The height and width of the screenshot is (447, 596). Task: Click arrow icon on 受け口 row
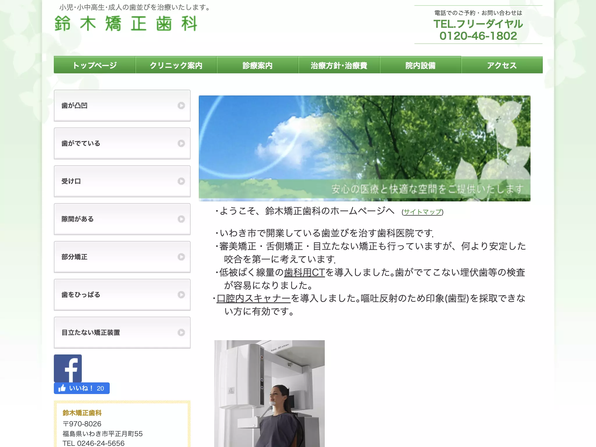coord(181,181)
